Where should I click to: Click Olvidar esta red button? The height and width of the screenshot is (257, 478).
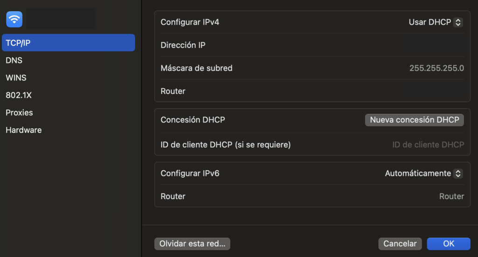tap(192, 243)
